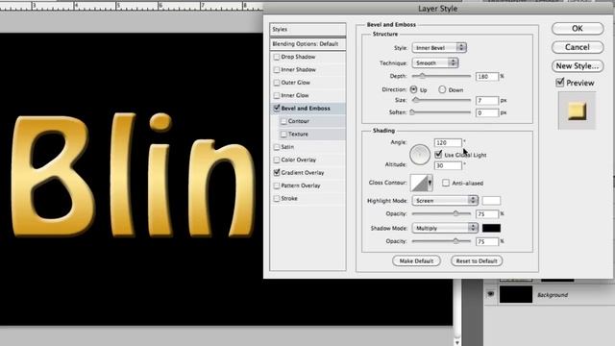Enable the Pattern Overlay checkbox

277,185
